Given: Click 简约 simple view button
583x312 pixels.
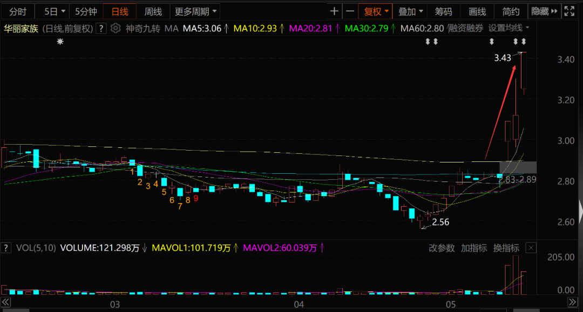Looking at the screenshot, I should click(x=511, y=11).
